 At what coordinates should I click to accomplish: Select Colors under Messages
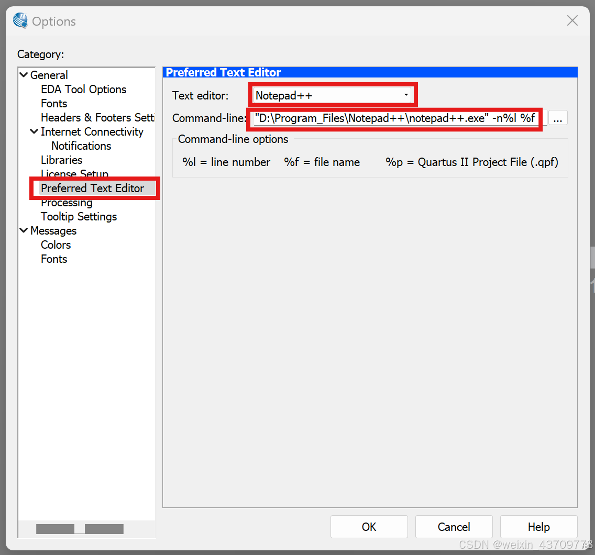tap(56, 245)
